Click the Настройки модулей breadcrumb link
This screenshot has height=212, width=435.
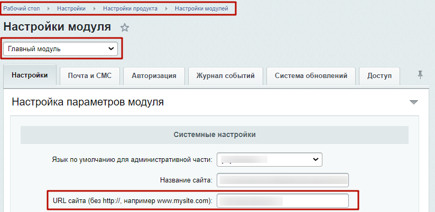pyautogui.click(x=201, y=9)
